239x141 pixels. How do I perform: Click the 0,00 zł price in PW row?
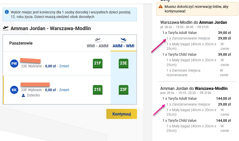(50, 66)
